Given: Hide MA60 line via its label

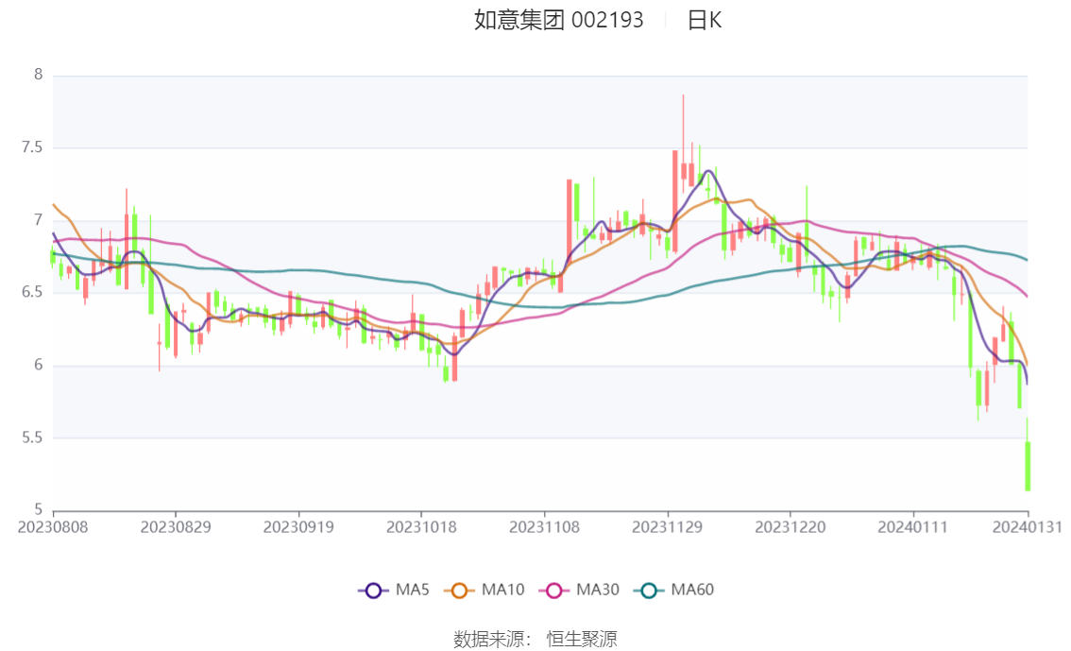Looking at the screenshot, I should 692,590.
